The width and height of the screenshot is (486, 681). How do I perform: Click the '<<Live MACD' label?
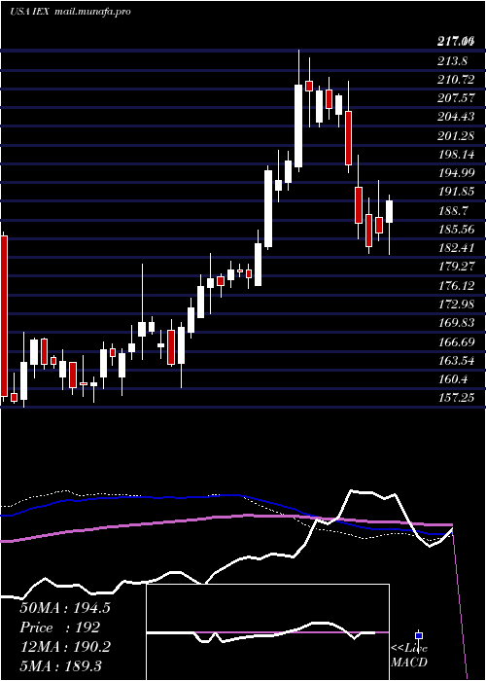pyautogui.click(x=409, y=656)
